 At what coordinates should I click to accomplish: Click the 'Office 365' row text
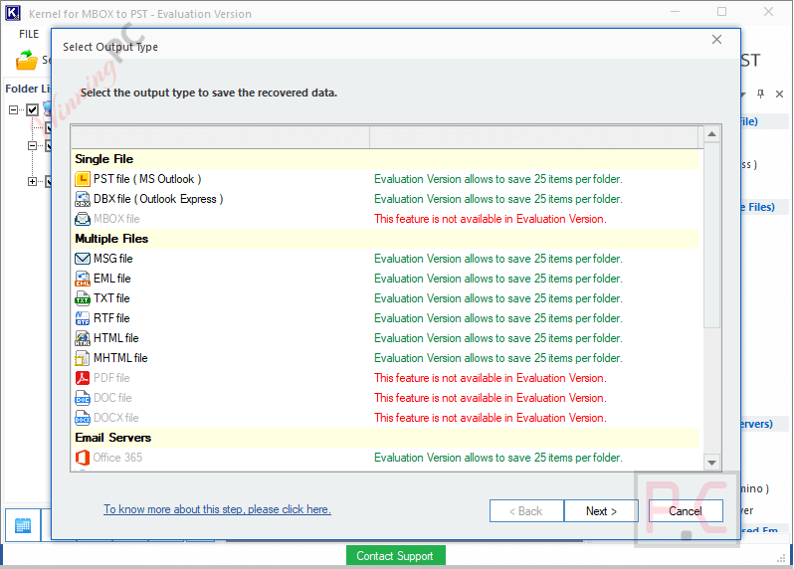(x=117, y=458)
